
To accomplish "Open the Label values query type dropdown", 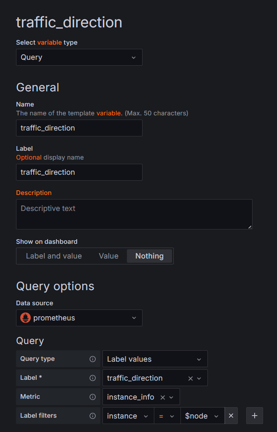I will pos(155,359).
